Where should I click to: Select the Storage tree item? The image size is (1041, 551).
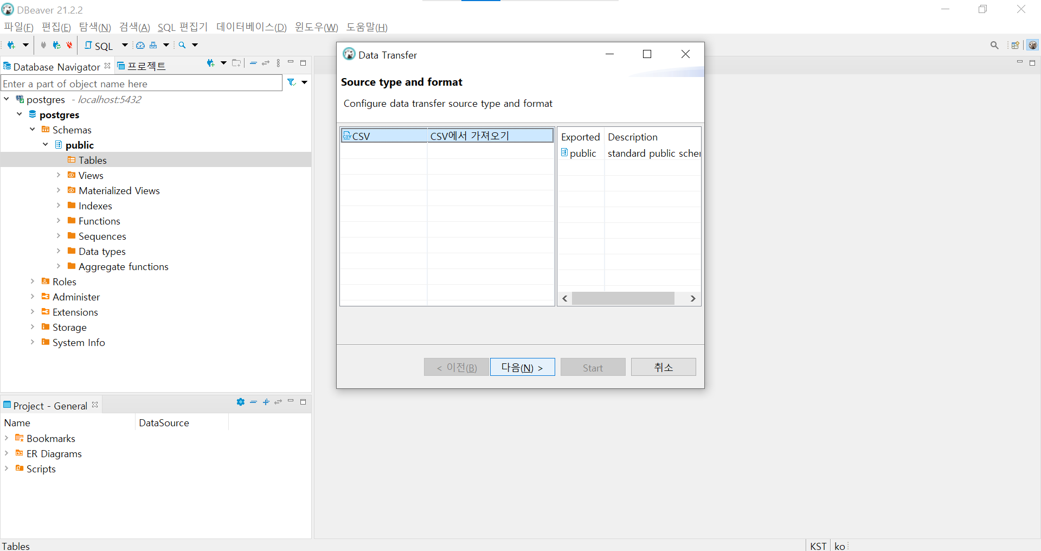point(69,327)
